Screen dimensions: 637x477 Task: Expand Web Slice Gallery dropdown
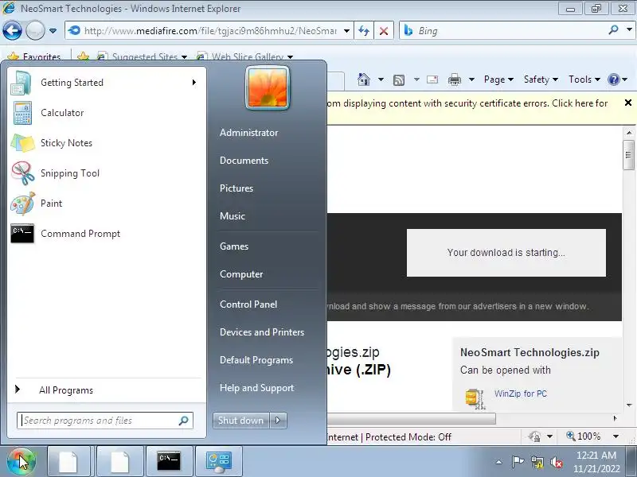pyautogui.click(x=290, y=57)
